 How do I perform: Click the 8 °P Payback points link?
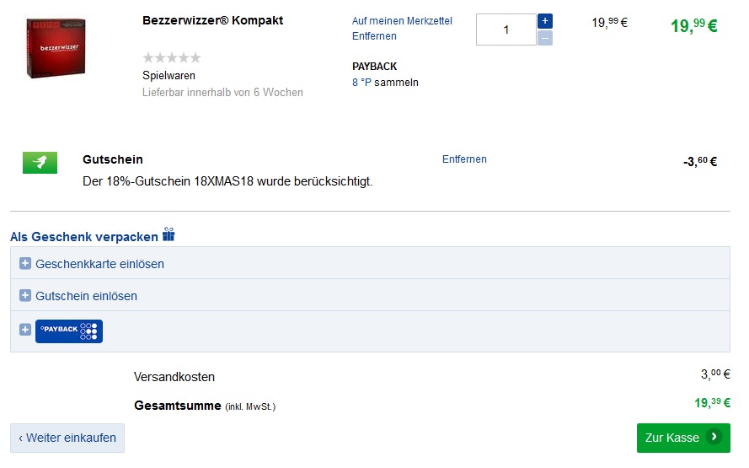click(361, 83)
